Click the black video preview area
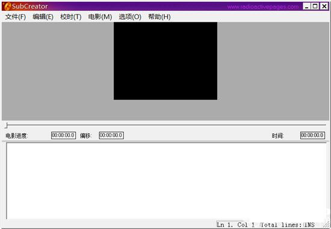The width and height of the screenshot is (331, 229). click(165, 61)
